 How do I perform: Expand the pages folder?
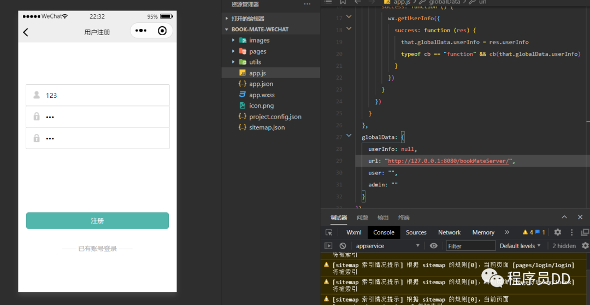[x=233, y=51]
